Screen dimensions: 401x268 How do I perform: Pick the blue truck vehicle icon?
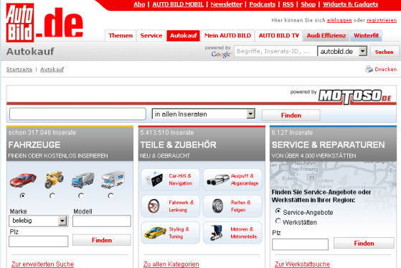tap(82, 180)
